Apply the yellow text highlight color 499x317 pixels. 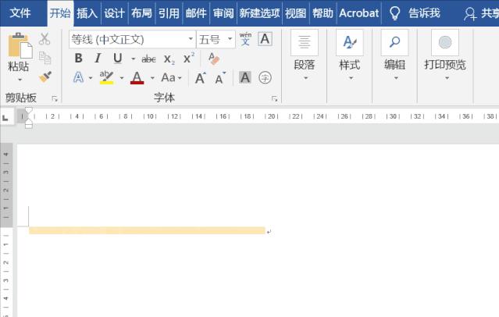tap(107, 77)
